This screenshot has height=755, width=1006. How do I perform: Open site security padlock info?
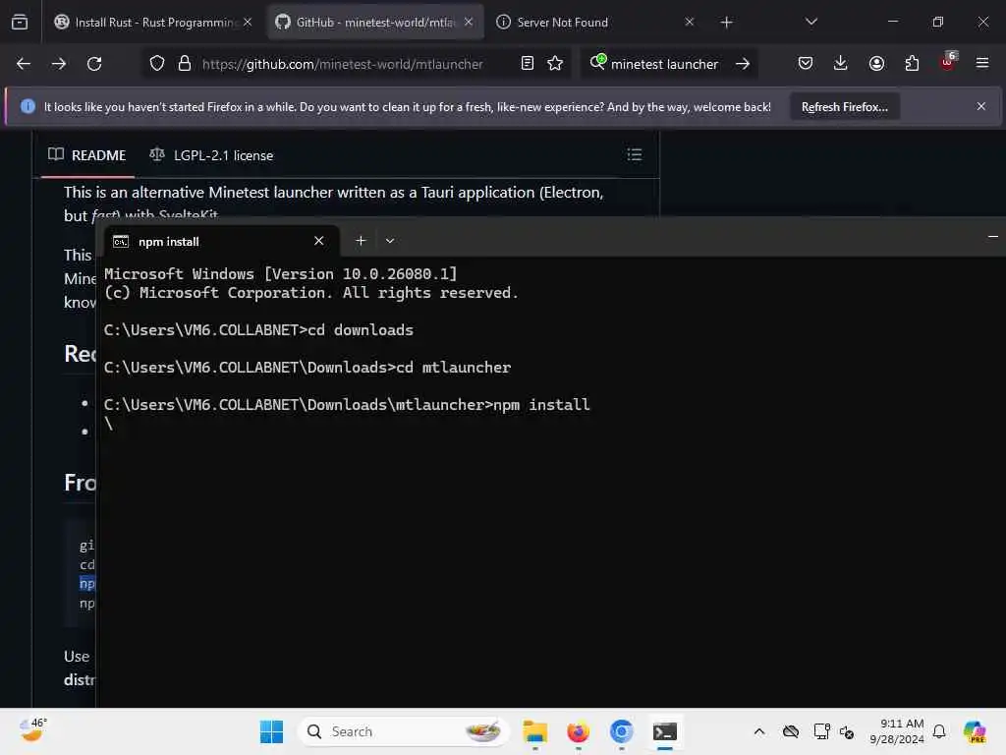[x=185, y=64]
